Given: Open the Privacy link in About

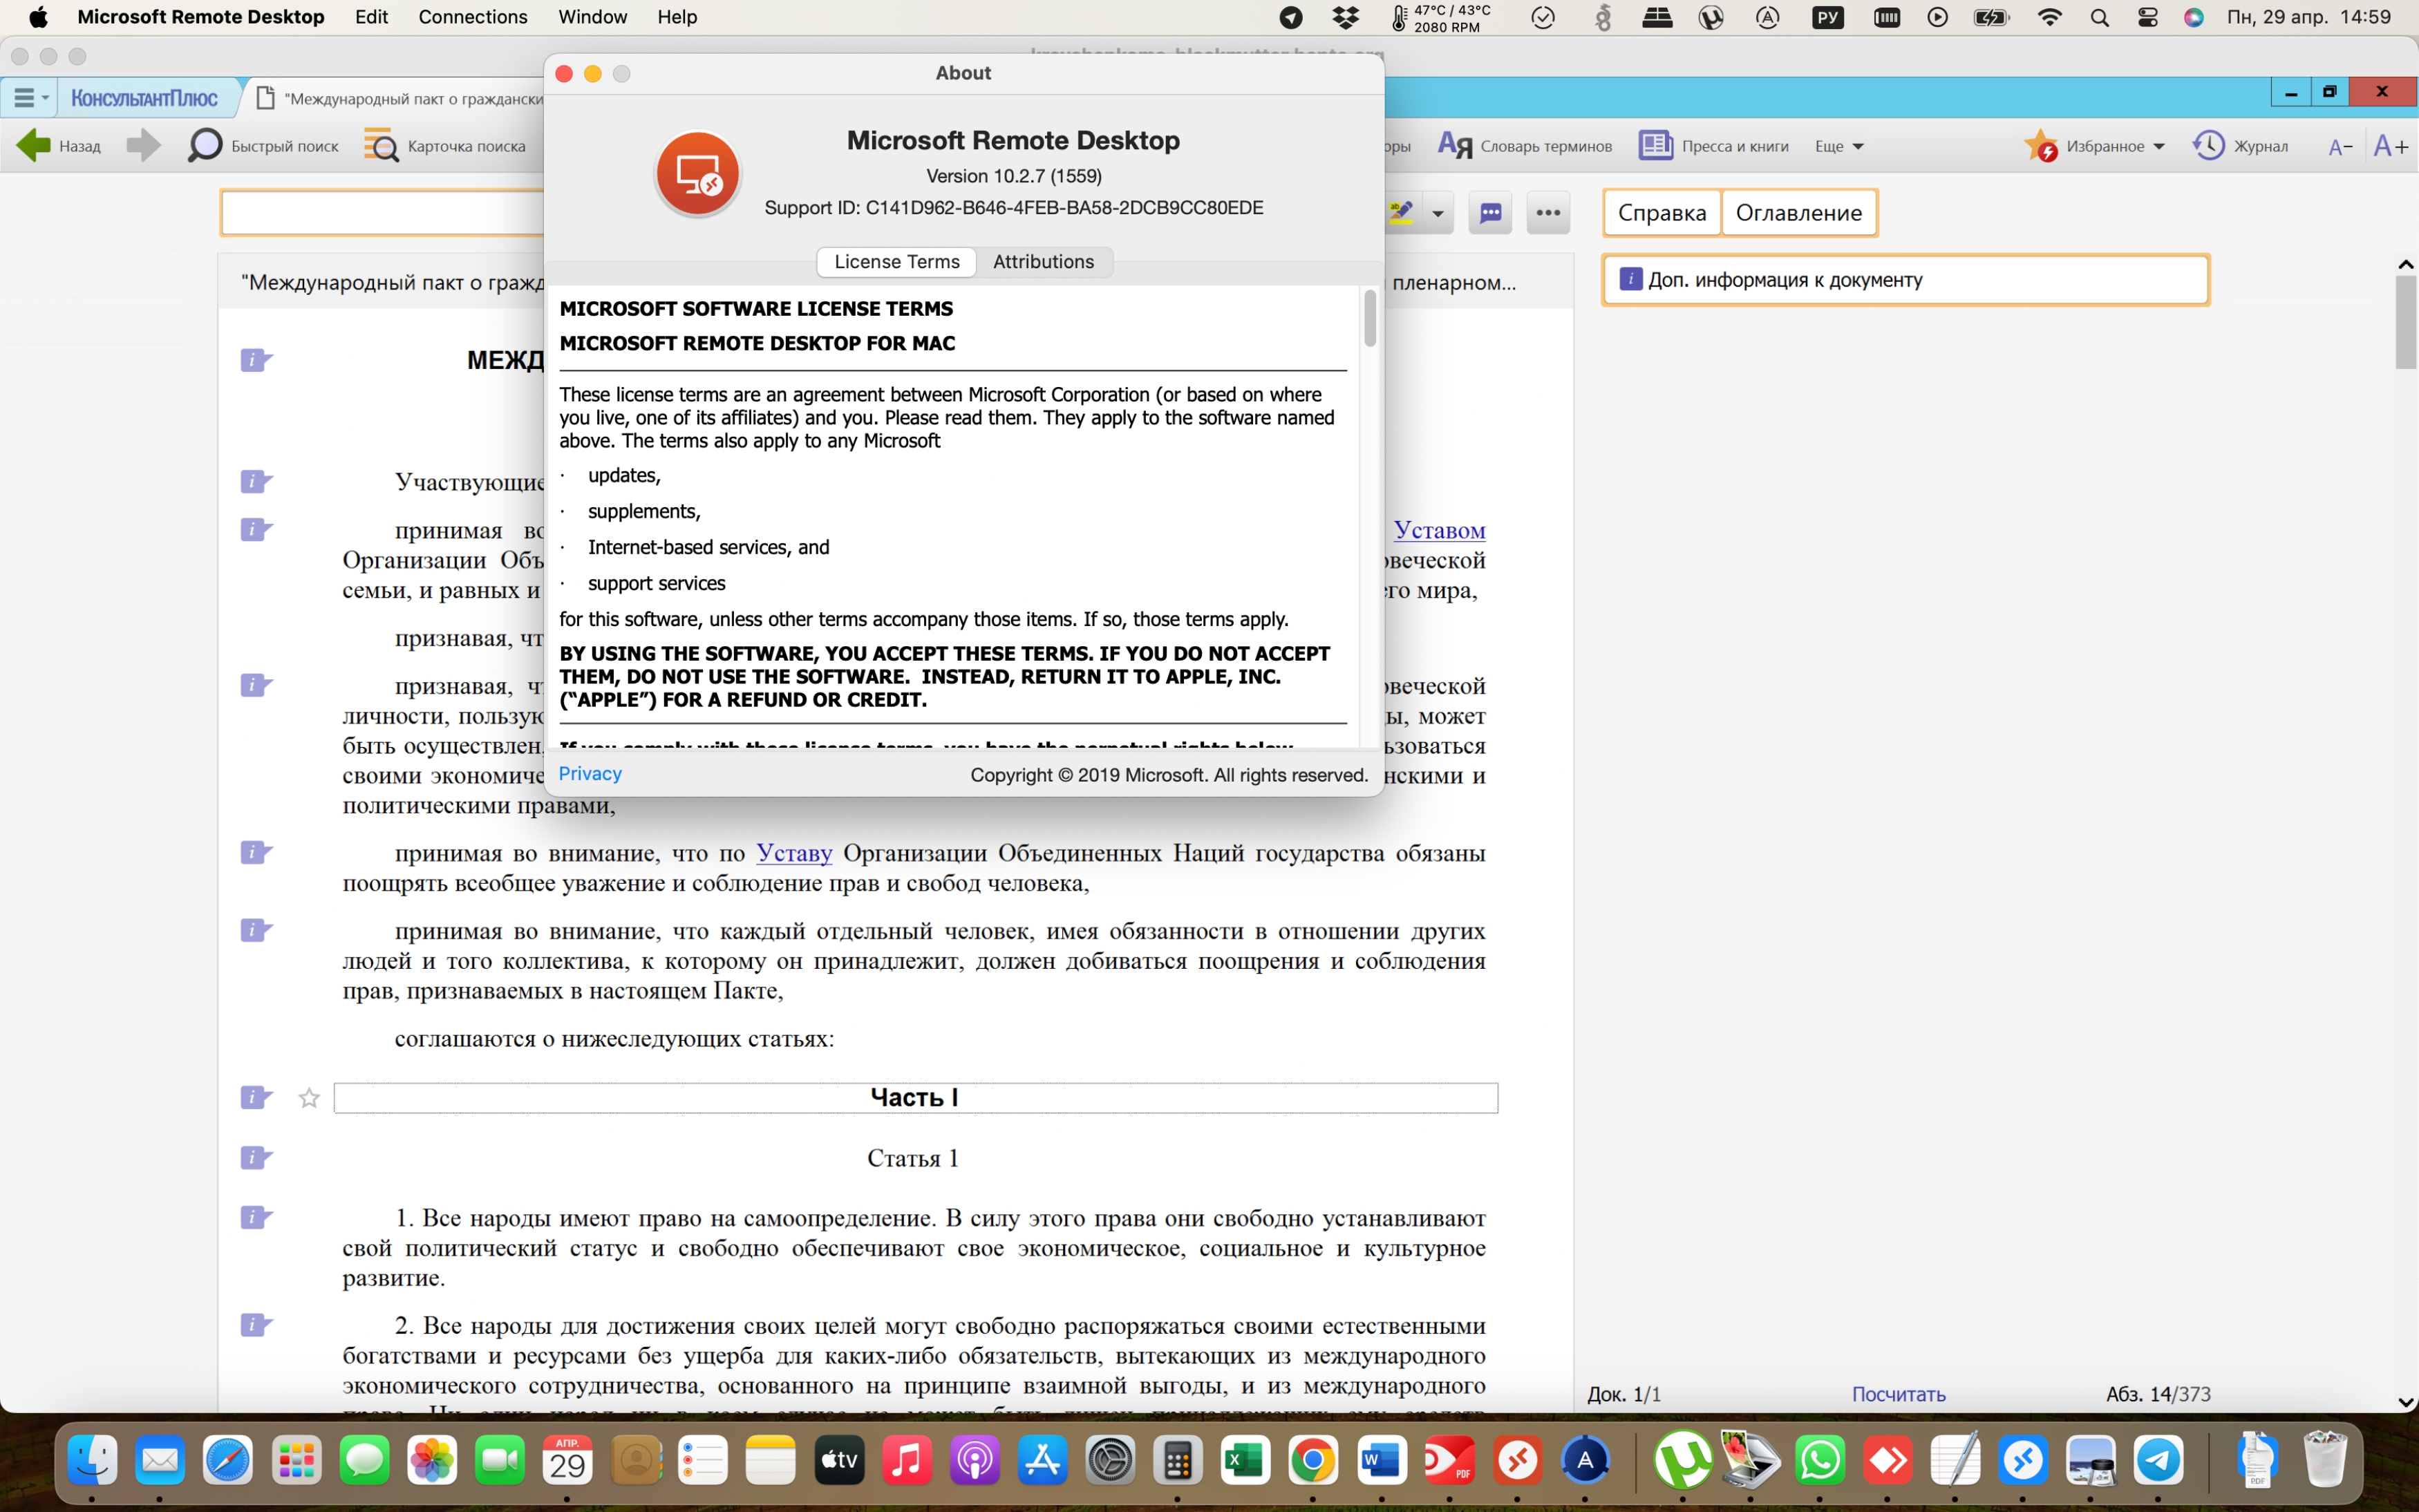Looking at the screenshot, I should click(x=590, y=774).
